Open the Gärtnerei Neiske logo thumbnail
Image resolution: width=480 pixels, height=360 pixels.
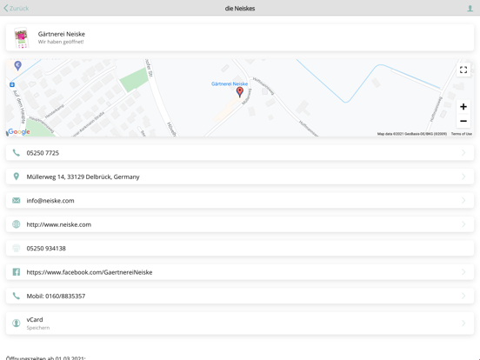click(x=22, y=37)
